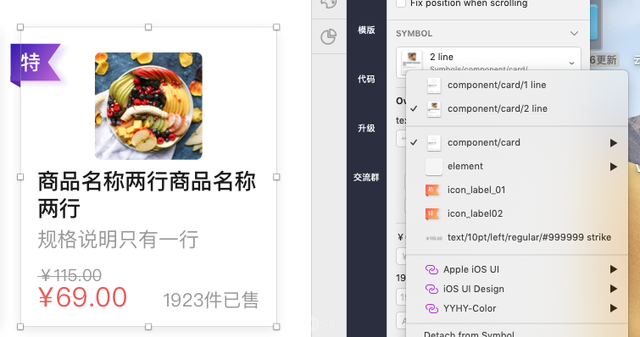Click the iOS UI Design link icon

point(431,289)
